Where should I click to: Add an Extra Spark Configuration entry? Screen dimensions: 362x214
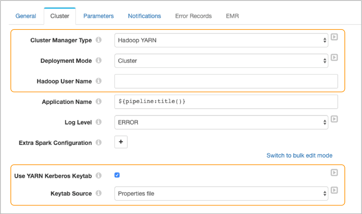(121, 142)
